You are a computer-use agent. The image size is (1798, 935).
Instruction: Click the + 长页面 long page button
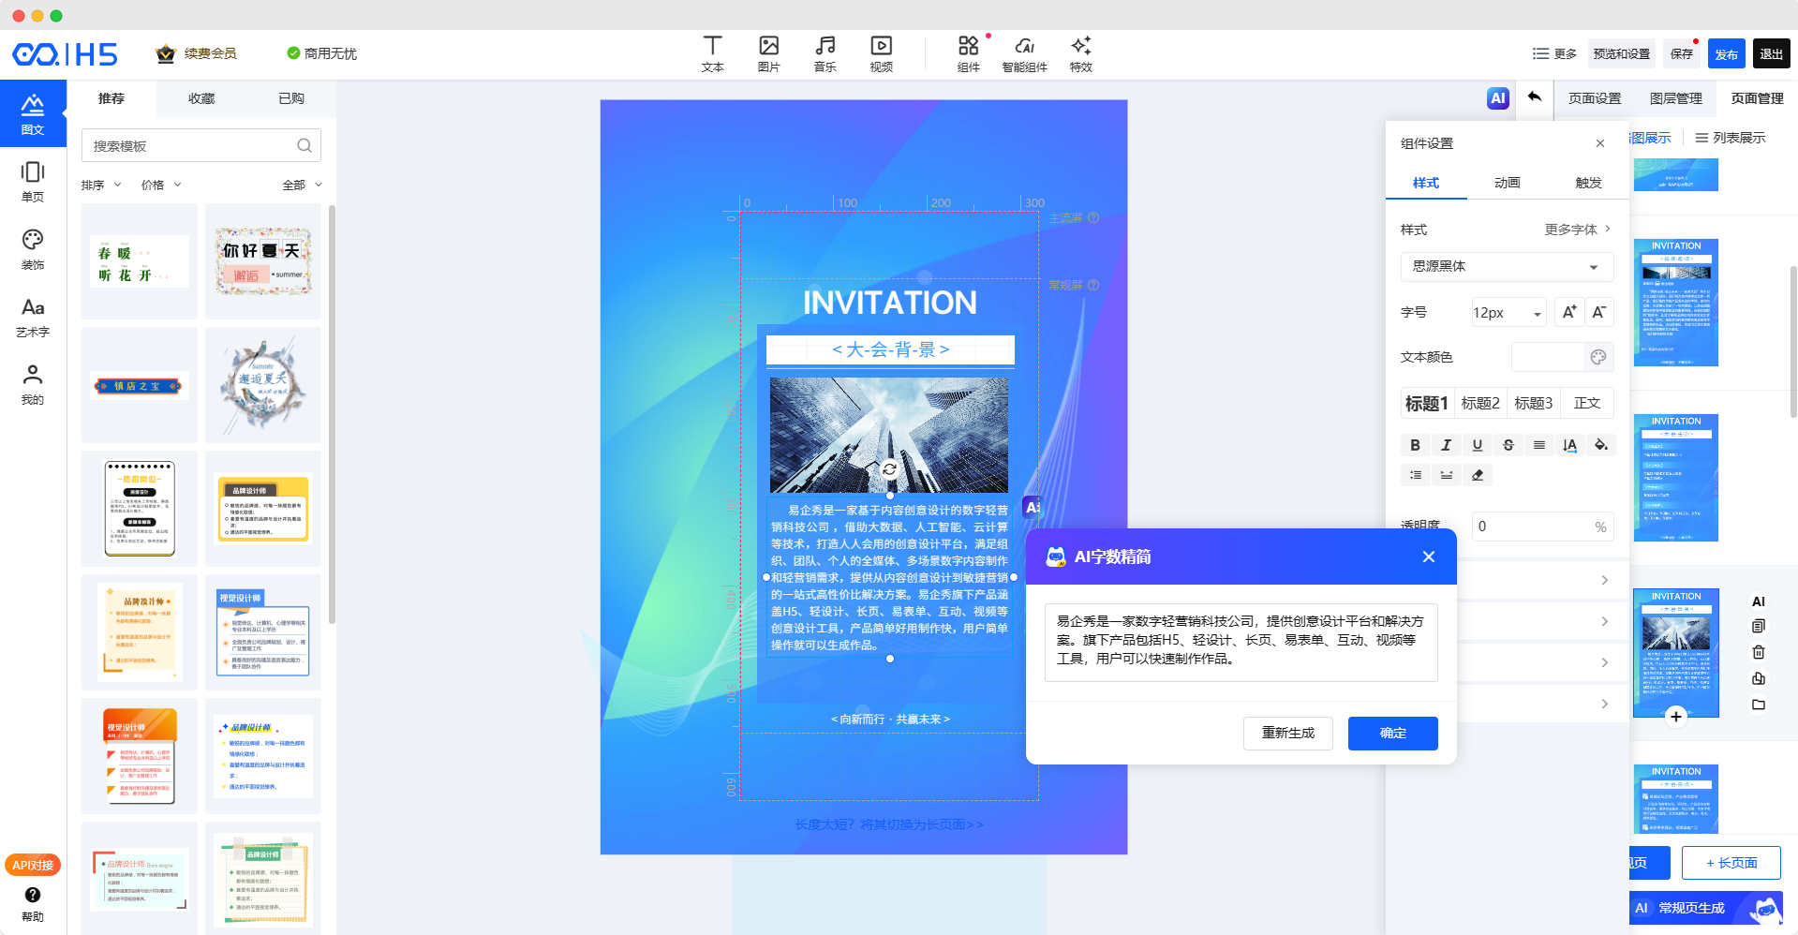1731,863
